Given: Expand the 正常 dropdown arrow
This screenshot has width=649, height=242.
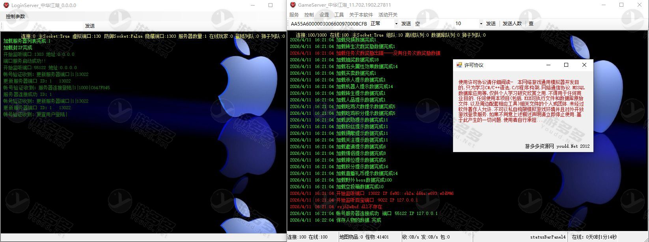Looking at the screenshot, I should 396,24.
